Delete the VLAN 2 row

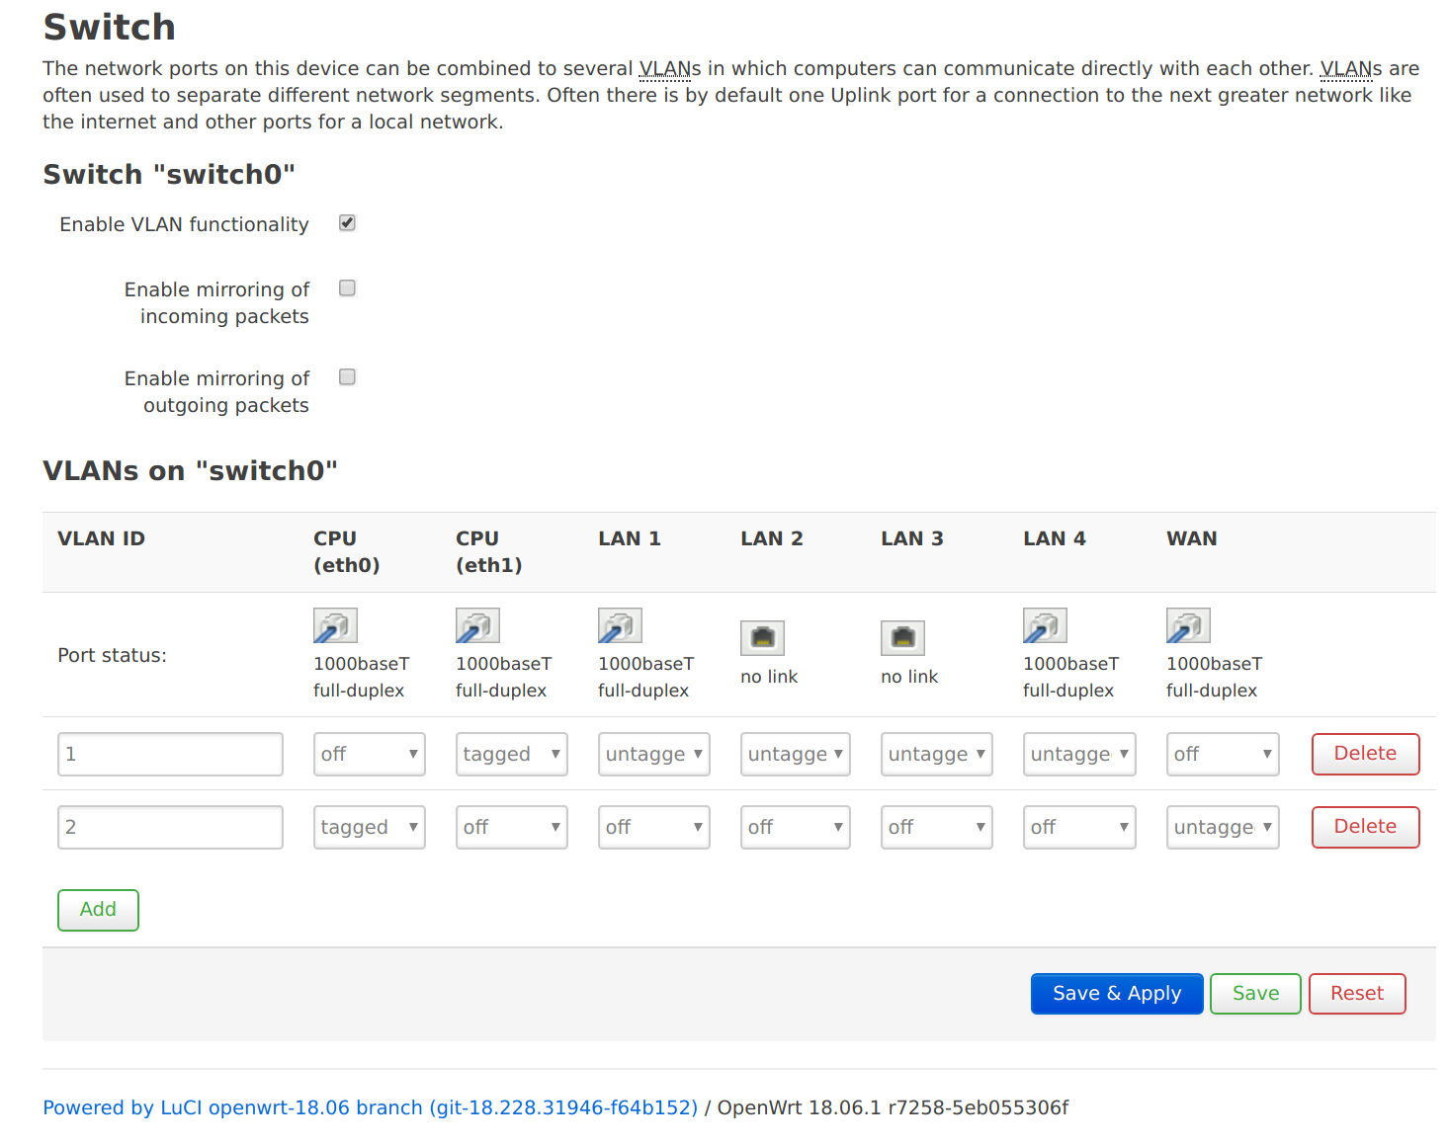(x=1366, y=827)
